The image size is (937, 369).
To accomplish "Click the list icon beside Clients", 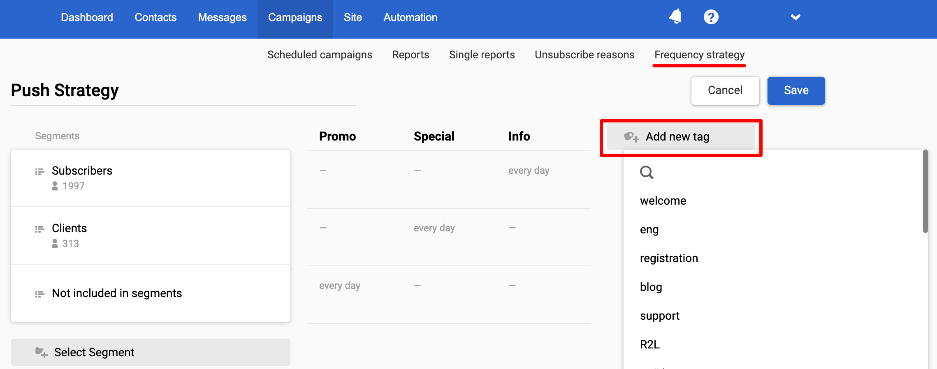I will point(39,229).
